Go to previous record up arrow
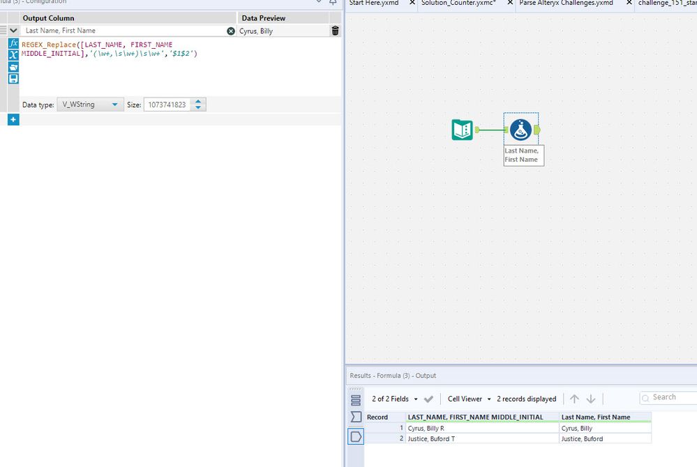Screen dimensions: 697x467 pos(574,399)
